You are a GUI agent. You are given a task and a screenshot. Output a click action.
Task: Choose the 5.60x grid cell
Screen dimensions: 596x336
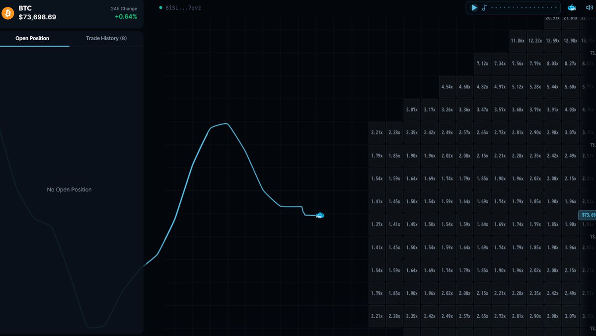(x=570, y=87)
